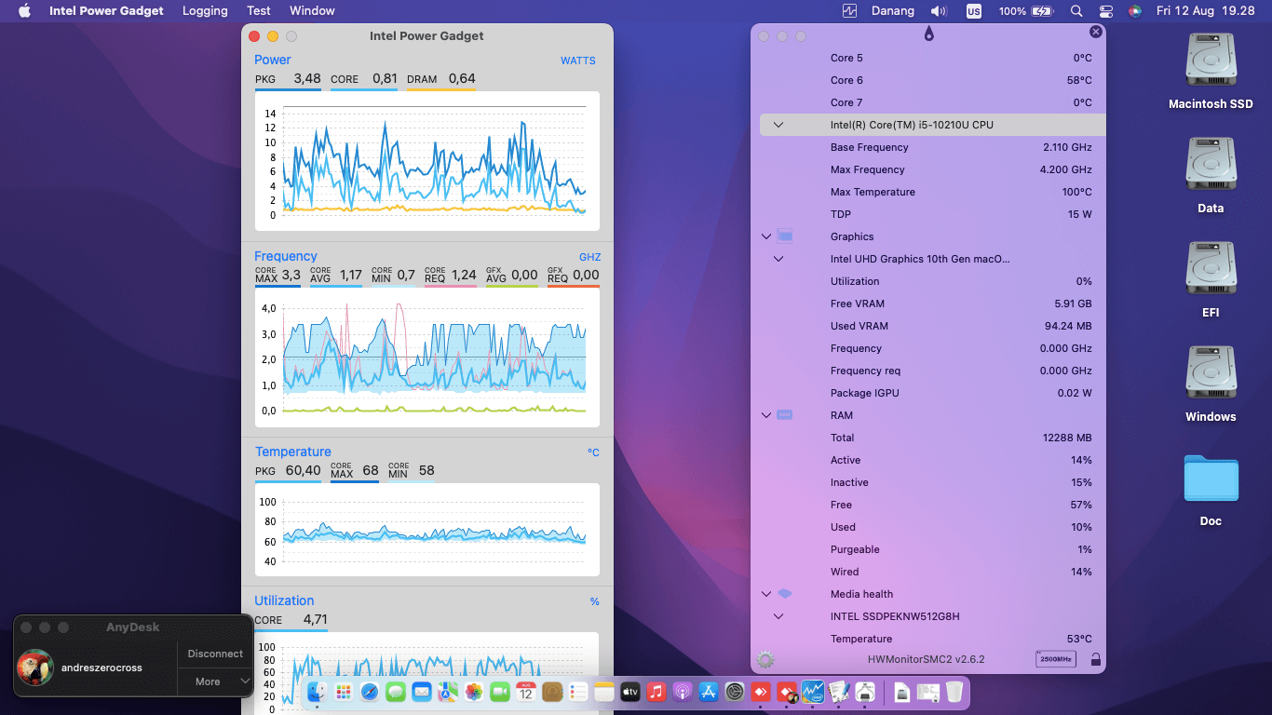Open Siri from the menu bar
The height and width of the screenshot is (715, 1272).
[x=1134, y=11]
